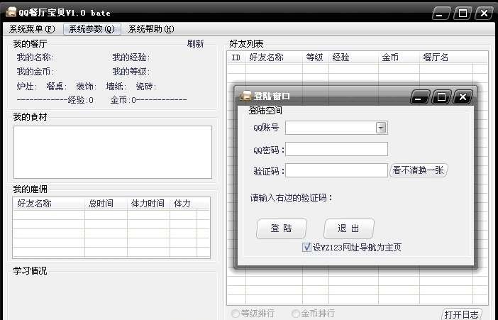Click the ID column header in 好友列表

(x=236, y=57)
